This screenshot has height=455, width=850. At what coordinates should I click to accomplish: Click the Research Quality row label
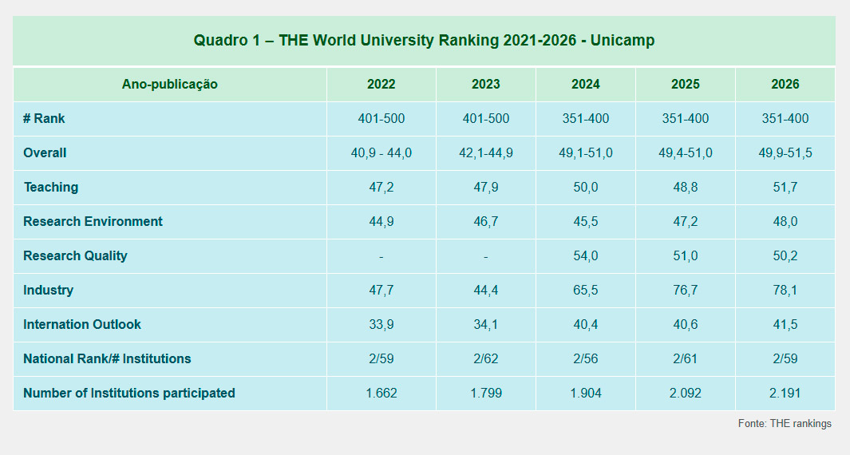[75, 256]
